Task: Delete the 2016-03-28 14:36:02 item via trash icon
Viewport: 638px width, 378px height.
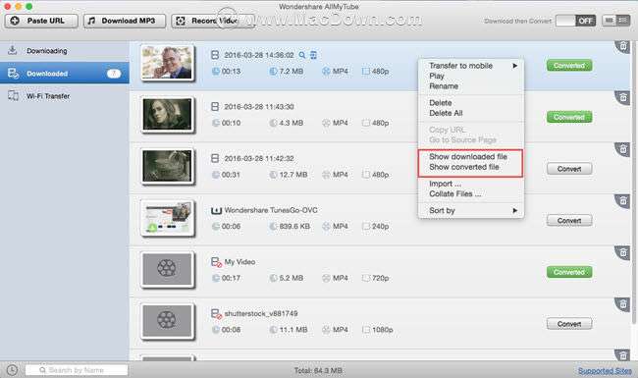Action: coord(623,46)
